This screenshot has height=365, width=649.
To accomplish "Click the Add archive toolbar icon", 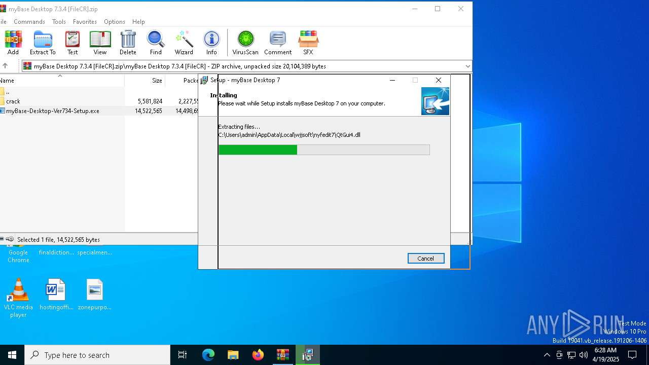I will click(13, 43).
